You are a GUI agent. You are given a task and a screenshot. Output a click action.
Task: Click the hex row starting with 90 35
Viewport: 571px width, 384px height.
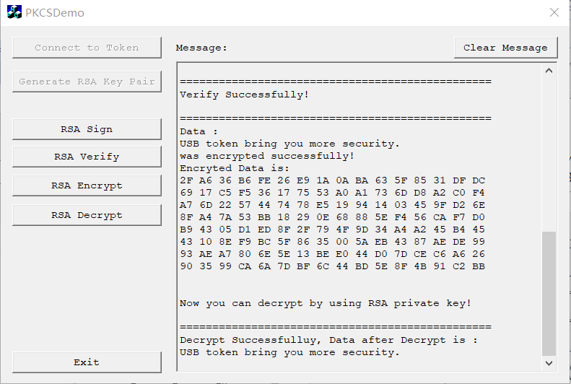(333, 266)
